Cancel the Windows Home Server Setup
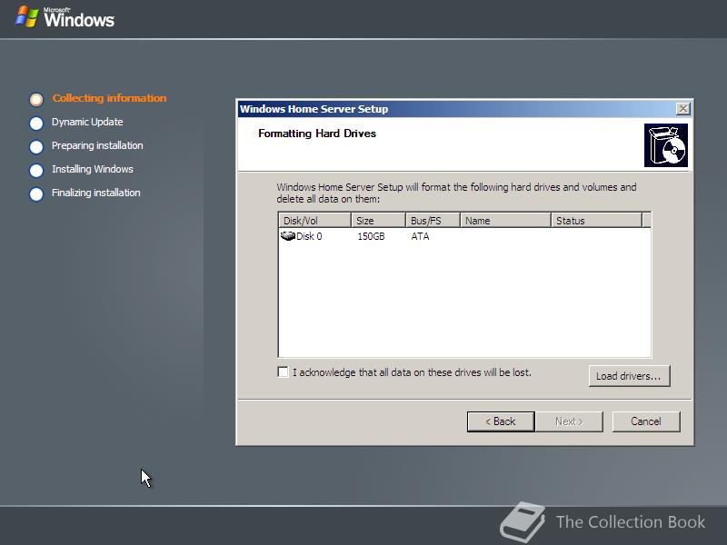727x545 pixels. click(646, 421)
